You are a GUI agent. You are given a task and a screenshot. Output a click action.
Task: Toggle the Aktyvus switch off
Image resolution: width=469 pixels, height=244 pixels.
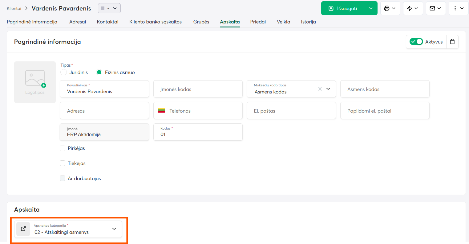click(x=416, y=42)
